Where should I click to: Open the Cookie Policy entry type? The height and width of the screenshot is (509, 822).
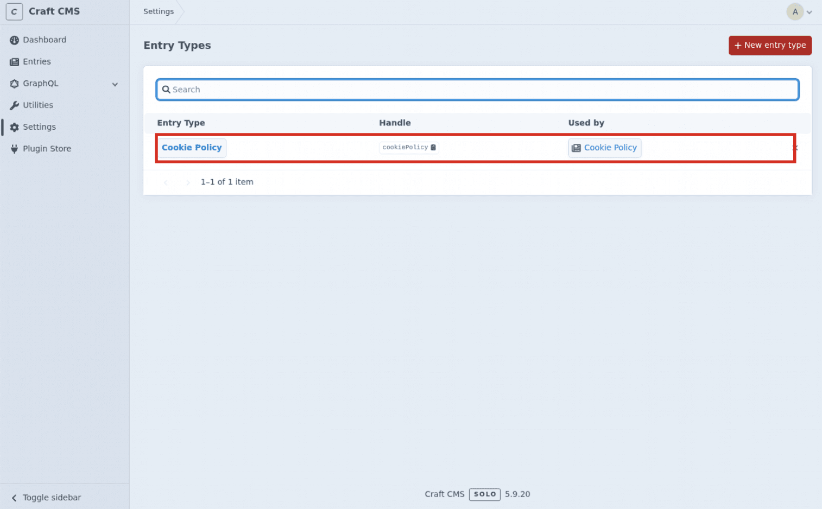192,148
